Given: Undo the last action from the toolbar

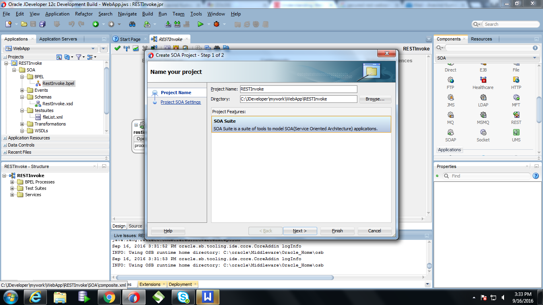Looking at the screenshot, I should [71, 24].
